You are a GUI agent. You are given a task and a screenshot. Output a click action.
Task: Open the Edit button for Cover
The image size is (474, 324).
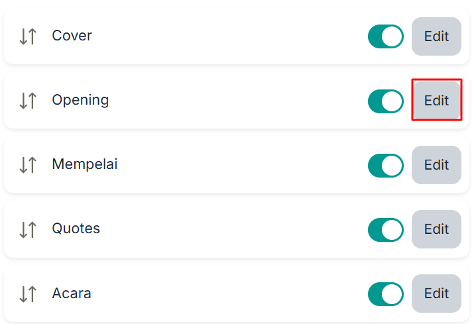pos(436,36)
